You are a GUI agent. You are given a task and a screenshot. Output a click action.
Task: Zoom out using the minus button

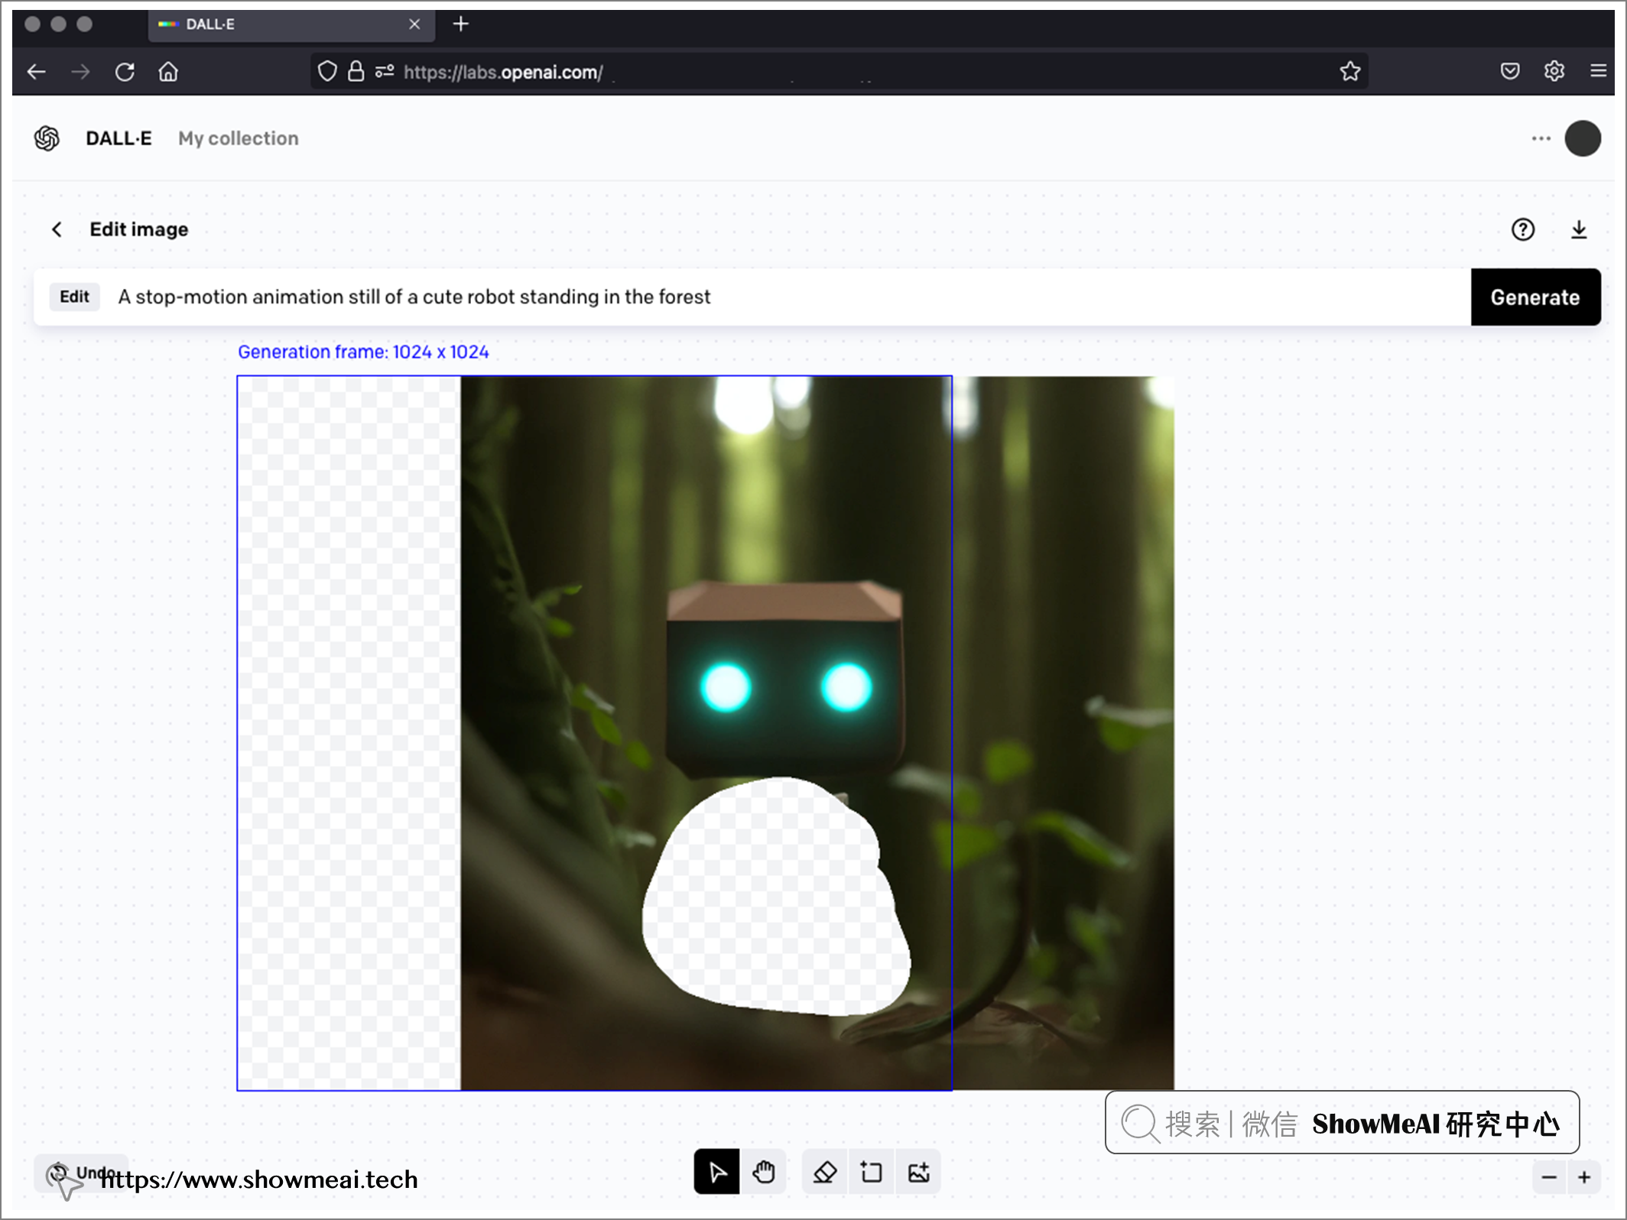pos(1549,1171)
